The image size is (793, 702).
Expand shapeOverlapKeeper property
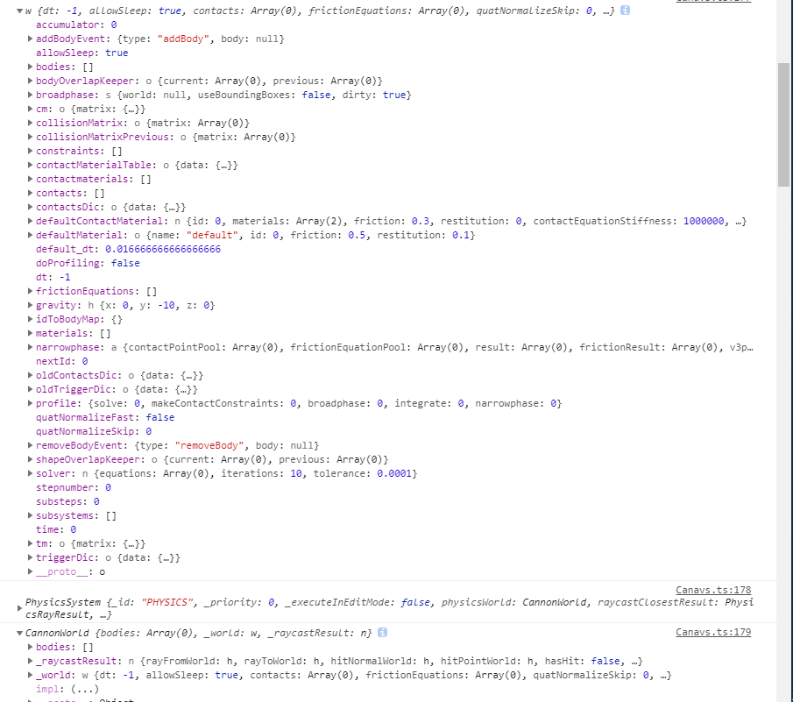click(x=30, y=460)
